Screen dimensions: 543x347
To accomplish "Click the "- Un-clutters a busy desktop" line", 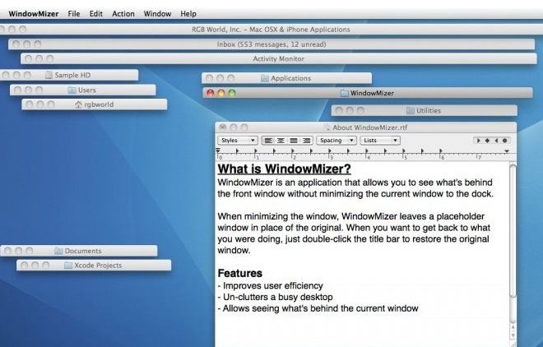I will click(276, 297).
